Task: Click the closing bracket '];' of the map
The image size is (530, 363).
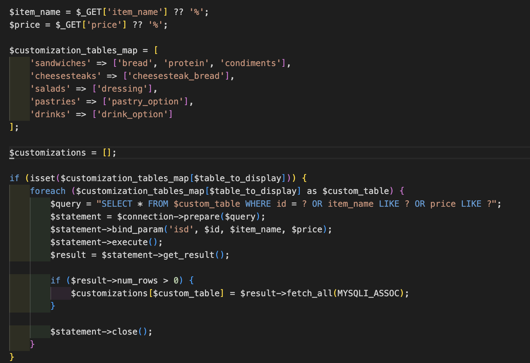Action: point(14,127)
